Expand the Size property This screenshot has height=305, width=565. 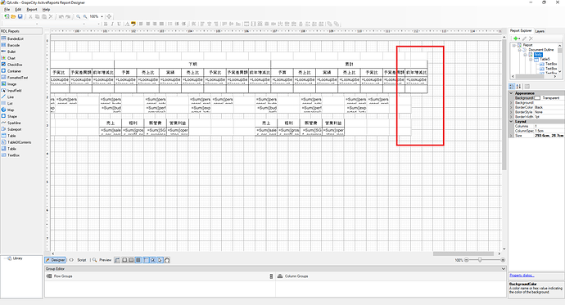point(511,136)
